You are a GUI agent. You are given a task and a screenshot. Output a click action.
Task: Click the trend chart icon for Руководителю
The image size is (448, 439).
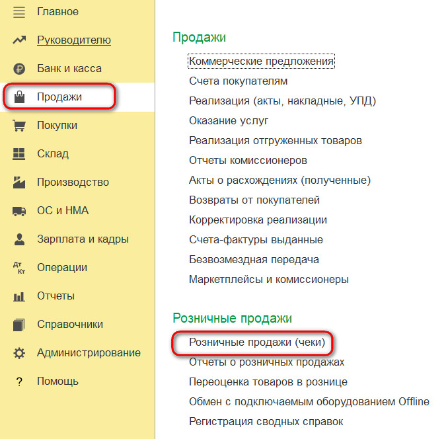point(19,40)
